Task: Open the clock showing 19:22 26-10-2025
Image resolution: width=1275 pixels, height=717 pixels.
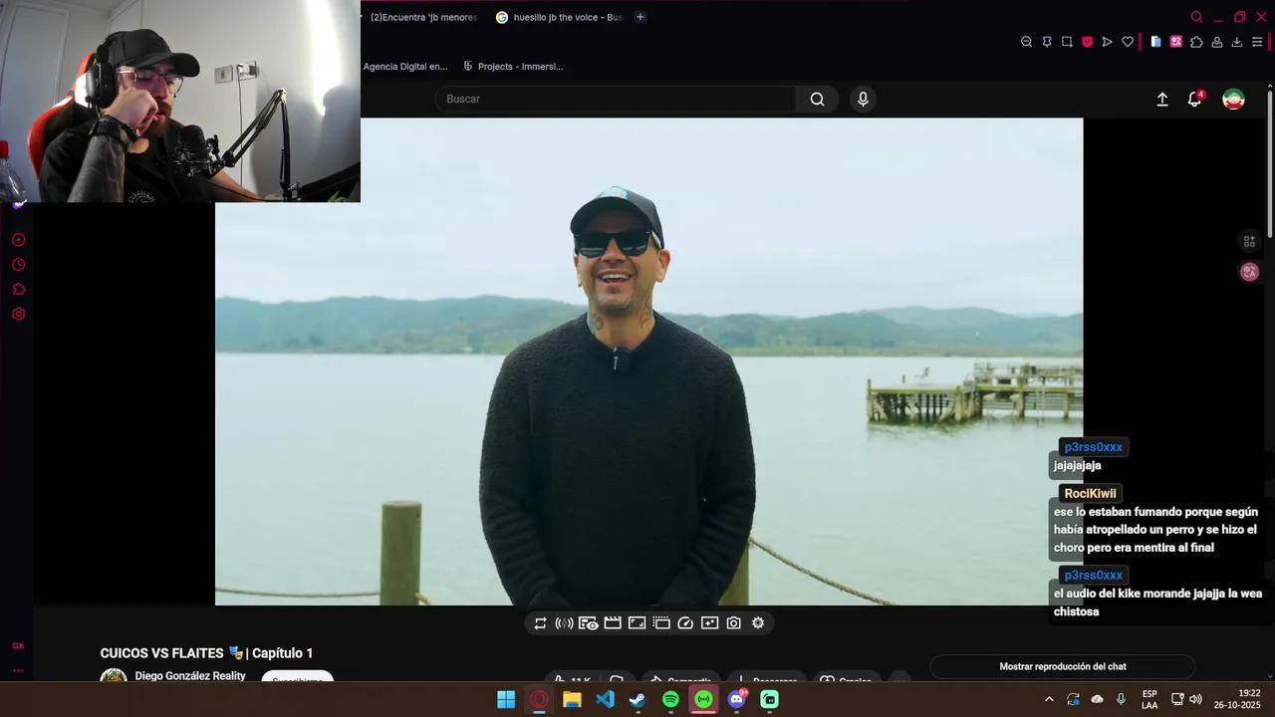Action: point(1237,699)
